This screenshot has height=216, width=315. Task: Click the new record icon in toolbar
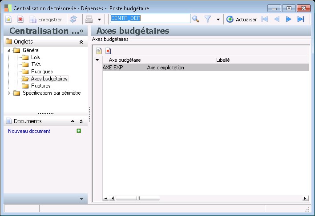click(8, 20)
